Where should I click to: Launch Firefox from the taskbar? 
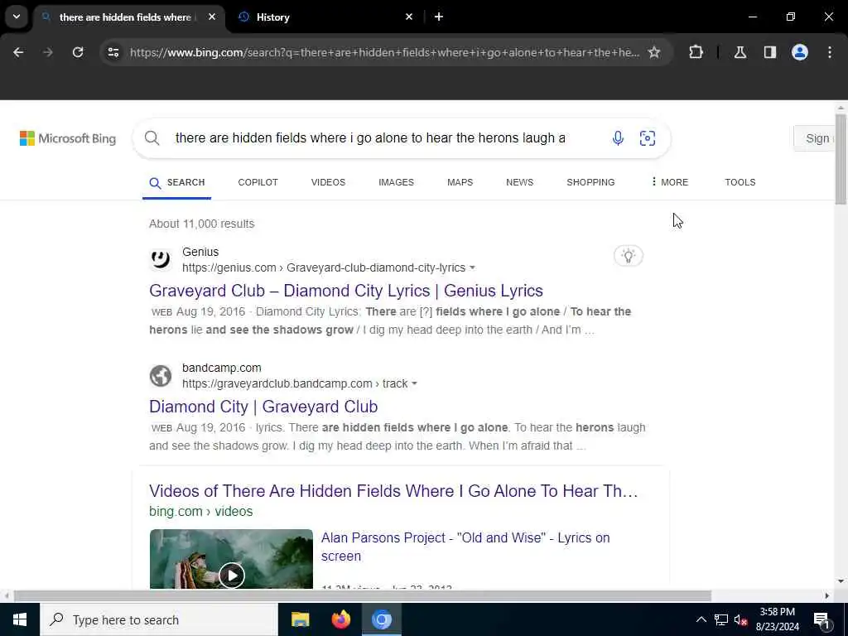340,619
